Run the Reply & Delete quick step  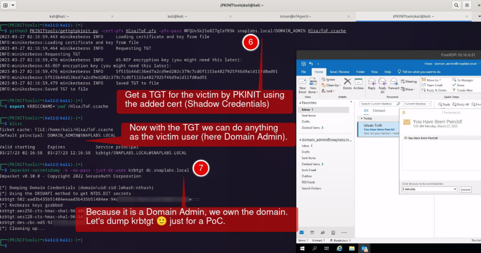click(x=434, y=90)
